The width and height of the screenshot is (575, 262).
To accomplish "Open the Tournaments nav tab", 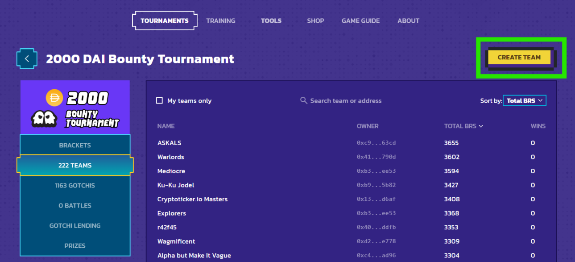I will point(164,21).
